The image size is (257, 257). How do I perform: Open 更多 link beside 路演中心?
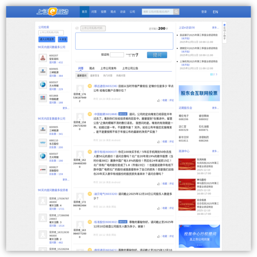click(215, 151)
